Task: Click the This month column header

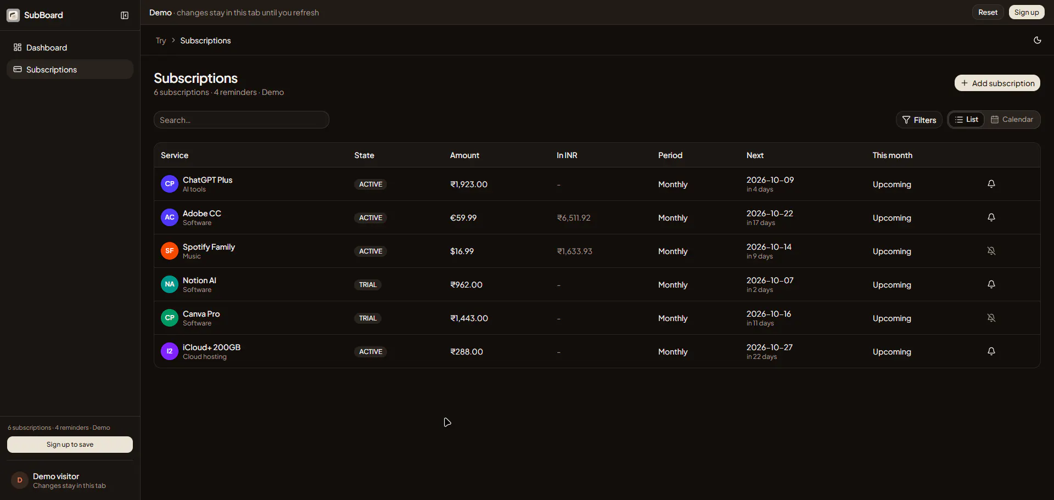Action: coord(892,155)
